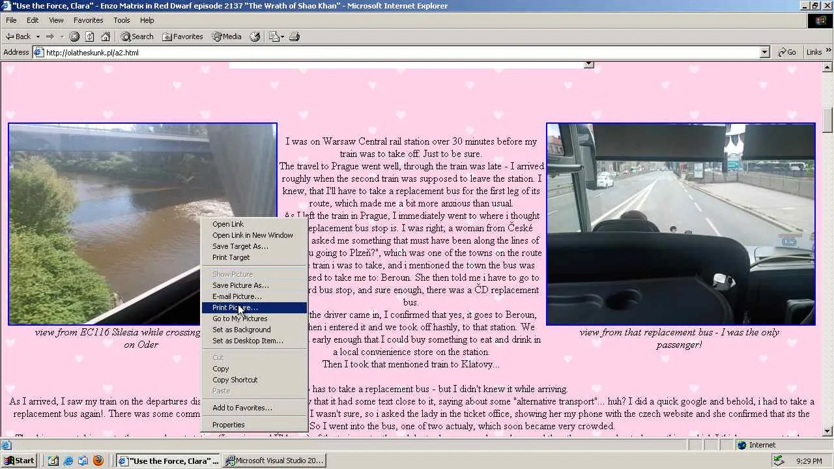Click the scrollbar up arrow
Viewport: 834px width, 469px height.
(828, 66)
